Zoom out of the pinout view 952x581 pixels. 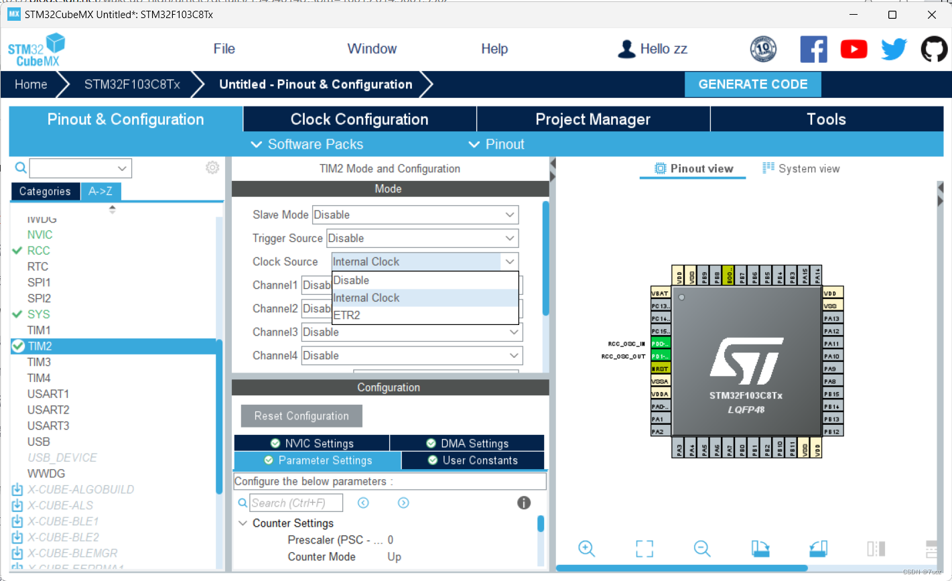(702, 548)
